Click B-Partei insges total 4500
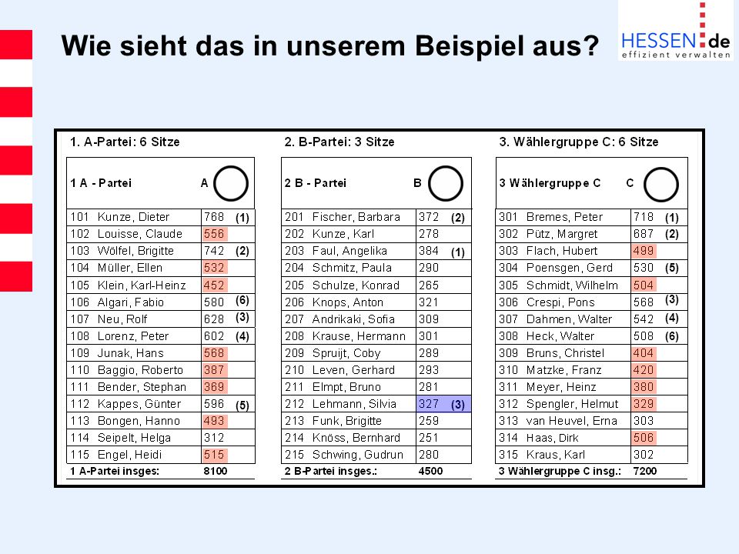Image resolution: width=739 pixels, height=554 pixels. tap(430, 471)
